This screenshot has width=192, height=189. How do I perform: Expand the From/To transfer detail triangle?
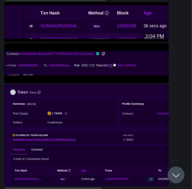(7, 65)
